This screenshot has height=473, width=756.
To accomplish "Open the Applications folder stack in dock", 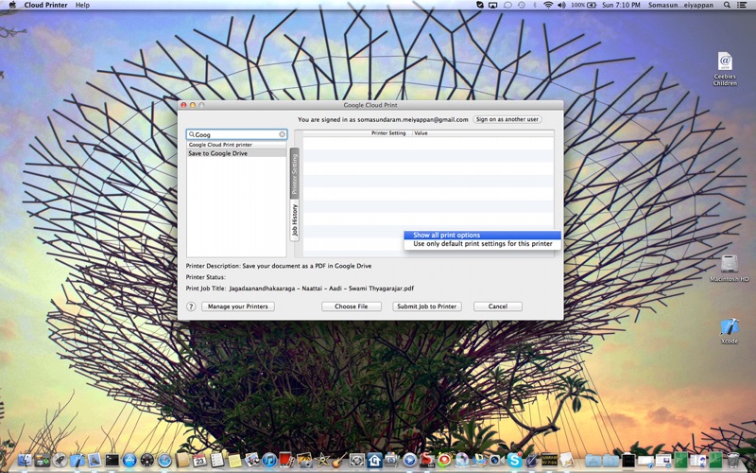I will pos(593,462).
